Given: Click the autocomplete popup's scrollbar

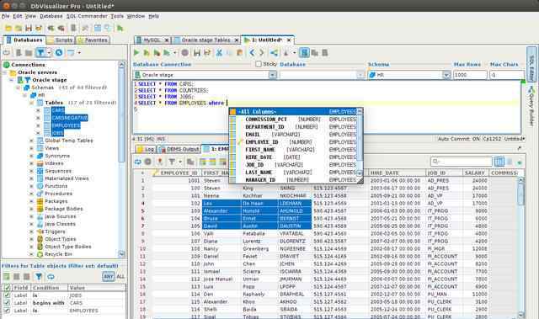Looking at the screenshot, I should coord(360,142).
